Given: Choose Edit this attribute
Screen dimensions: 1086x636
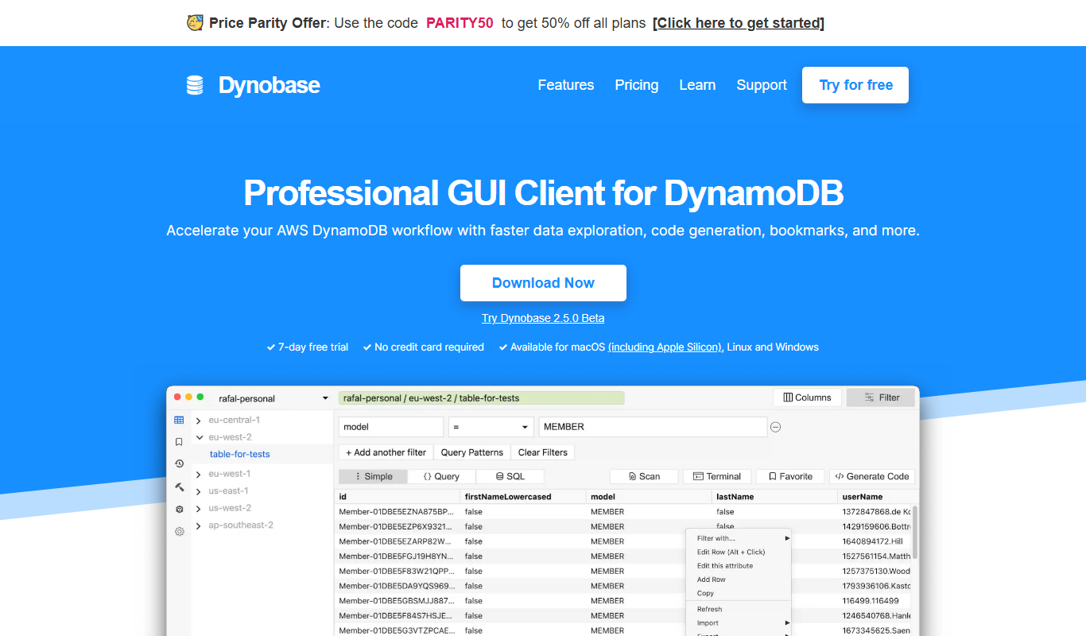Looking at the screenshot, I should tap(739, 566).
